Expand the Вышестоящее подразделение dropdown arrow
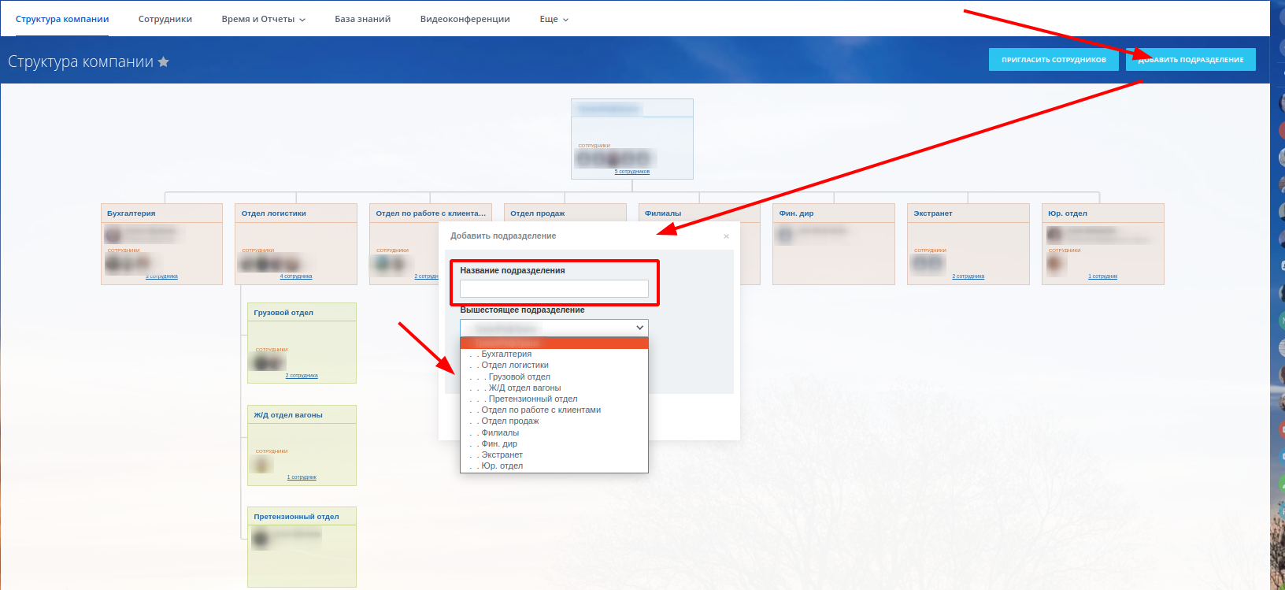Screen dimensions: 1285x590 click(x=639, y=328)
